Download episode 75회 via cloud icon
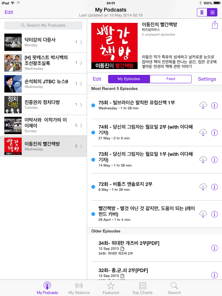This screenshot has height=296, width=222. click(203, 105)
